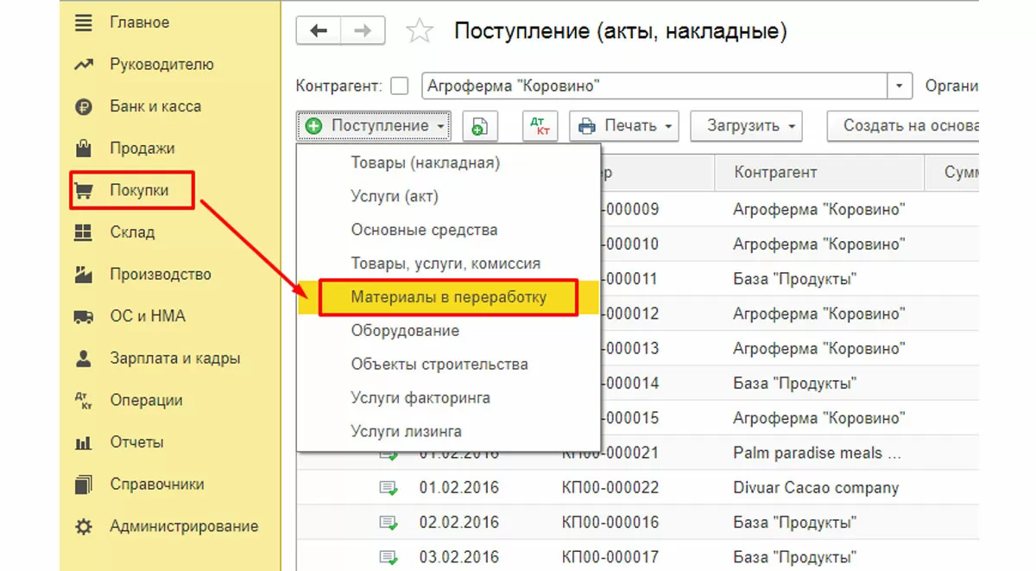Select Материалы в переработку menu item

(x=448, y=297)
